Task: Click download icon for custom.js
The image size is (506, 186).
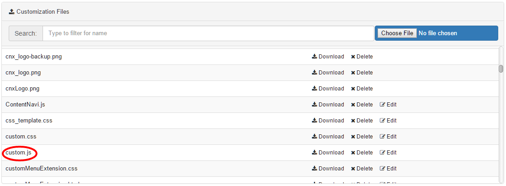Action: pyautogui.click(x=314, y=153)
